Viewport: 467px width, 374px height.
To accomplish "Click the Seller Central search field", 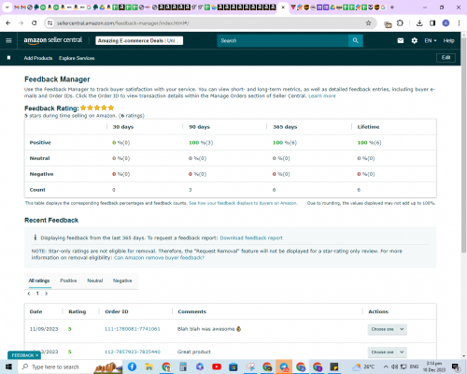I will (x=282, y=40).
